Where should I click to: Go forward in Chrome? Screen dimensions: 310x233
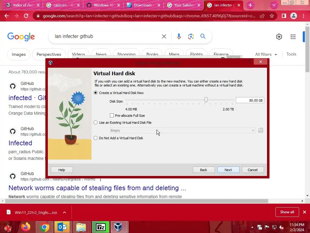(x=16, y=16)
